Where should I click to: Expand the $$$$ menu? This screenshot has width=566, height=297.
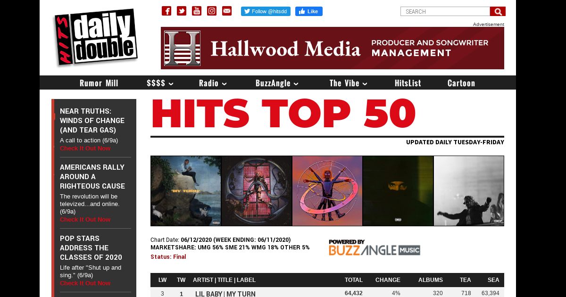(160, 83)
